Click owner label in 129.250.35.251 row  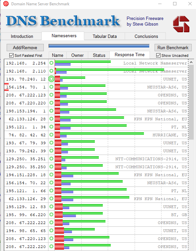151,159
